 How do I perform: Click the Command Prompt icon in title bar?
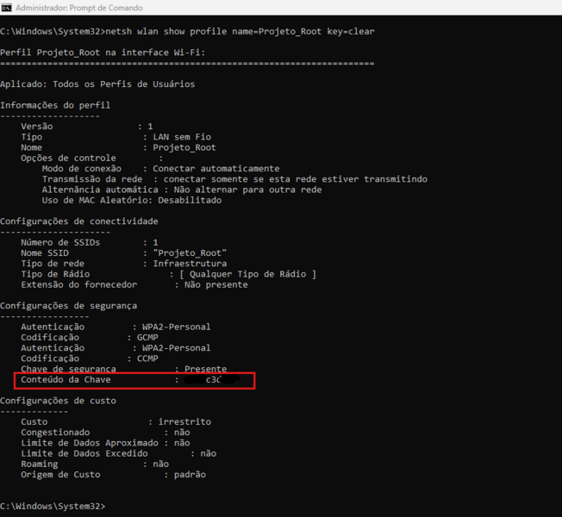point(6,8)
